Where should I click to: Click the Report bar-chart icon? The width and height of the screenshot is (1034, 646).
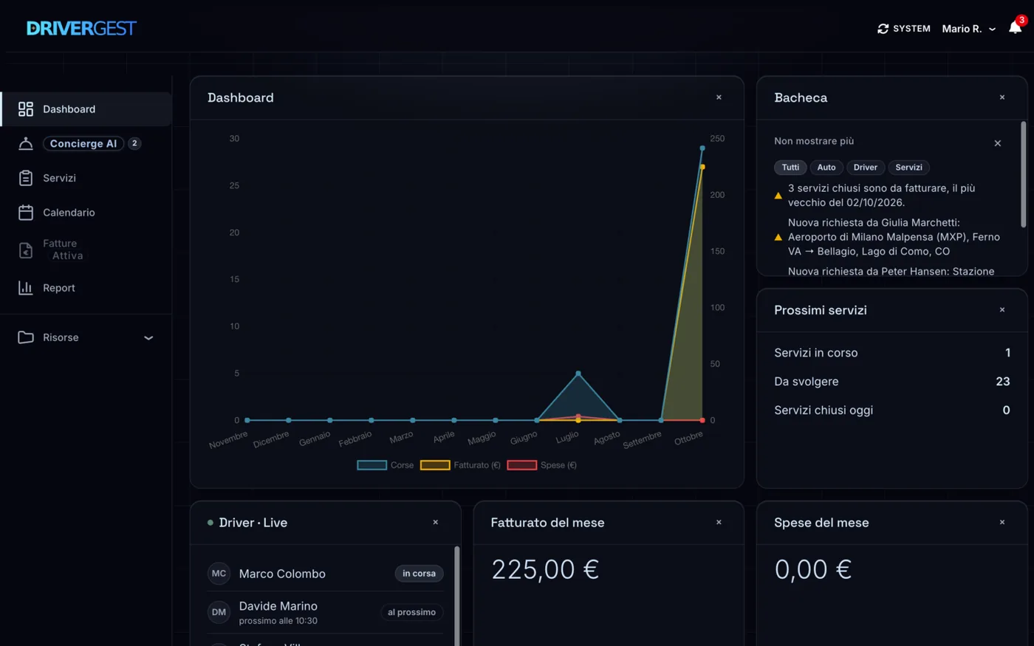(x=26, y=288)
